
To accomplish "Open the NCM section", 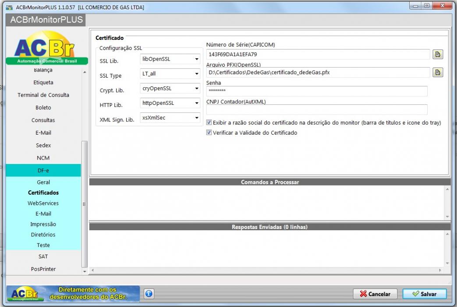I will pyautogui.click(x=43, y=158).
